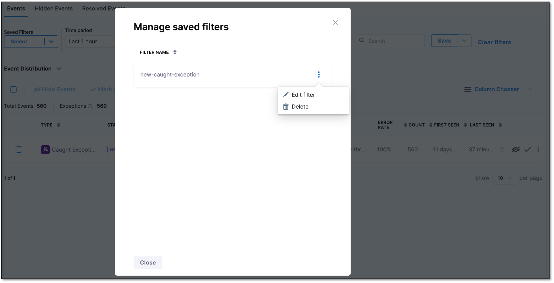The image size is (554, 283).
Task: Choose Delete from the popup menu
Action: 300,107
